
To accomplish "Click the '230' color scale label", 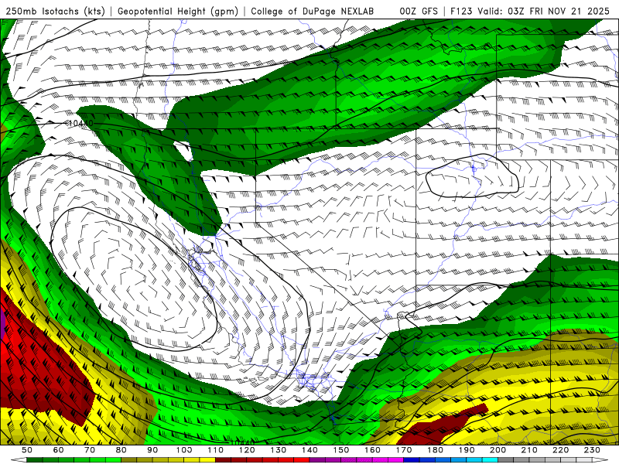I will 592,450.
